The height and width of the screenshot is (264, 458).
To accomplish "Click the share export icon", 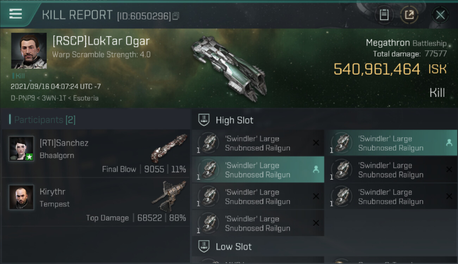I will (409, 15).
